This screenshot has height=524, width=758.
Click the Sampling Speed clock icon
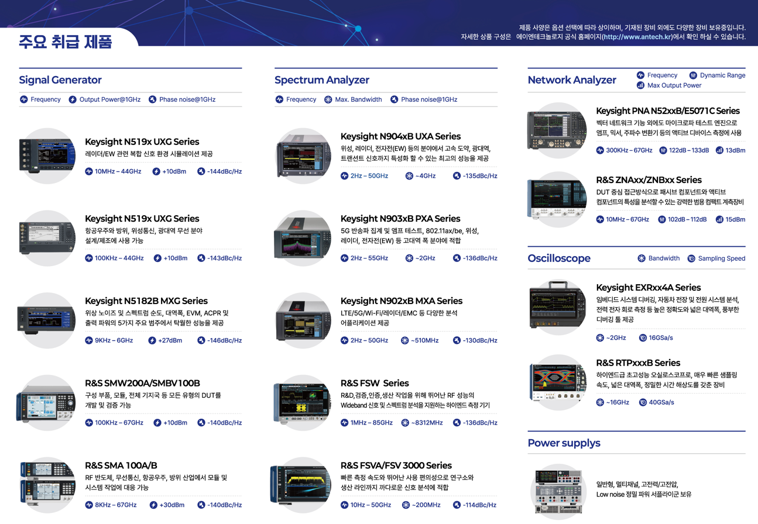pos(691,258)
